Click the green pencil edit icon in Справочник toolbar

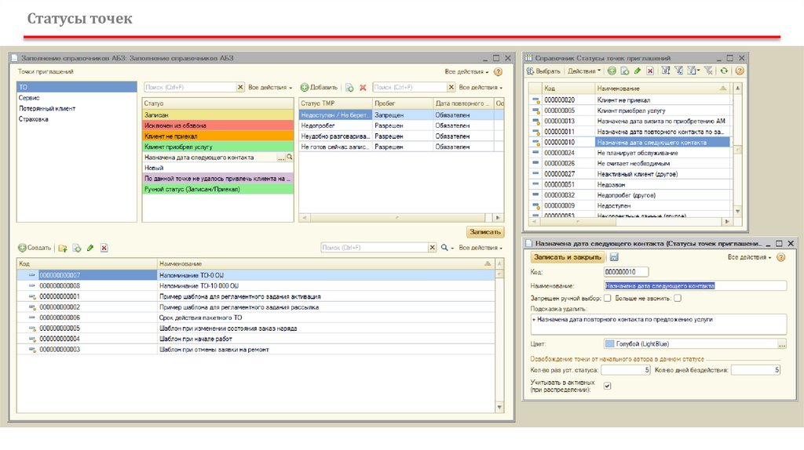[x=637, y=71]
